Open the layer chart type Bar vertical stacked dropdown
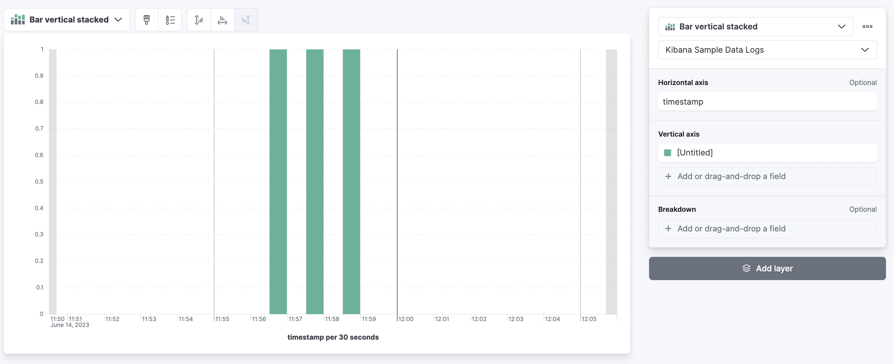Image resolution: width=894 pixels, height=364 pixels. (x=756, y=27)
